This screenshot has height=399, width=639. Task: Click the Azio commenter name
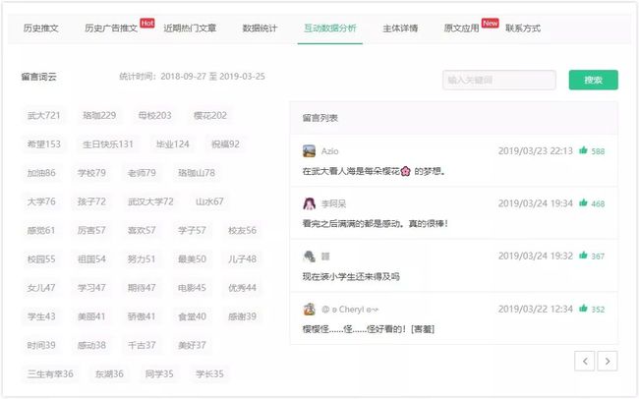[x=329, y=151]
